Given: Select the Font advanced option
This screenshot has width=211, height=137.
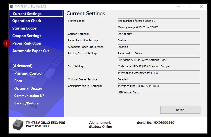Looking at the screenshot, I should tap(18, 81).
